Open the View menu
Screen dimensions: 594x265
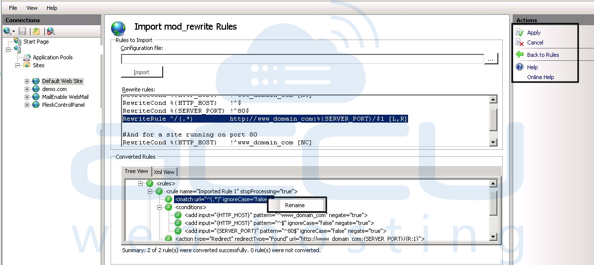click(32, 8)
